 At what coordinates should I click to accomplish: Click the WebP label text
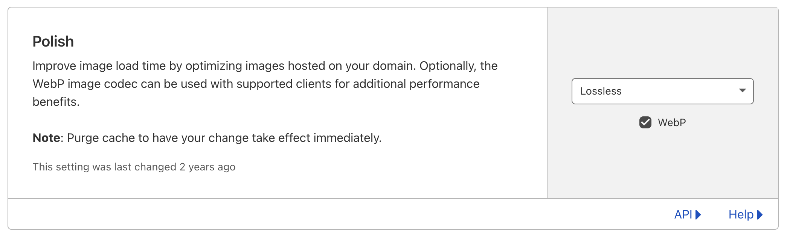[672, 123]
